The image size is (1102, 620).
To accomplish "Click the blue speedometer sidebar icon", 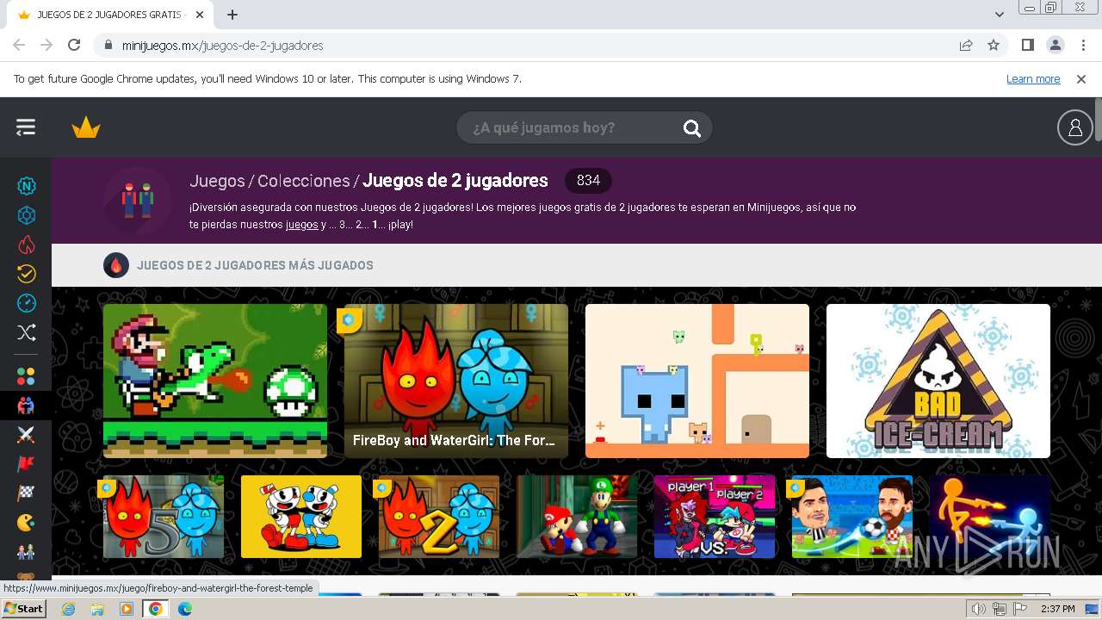I will pyautogui.click(x=27, y=303).
